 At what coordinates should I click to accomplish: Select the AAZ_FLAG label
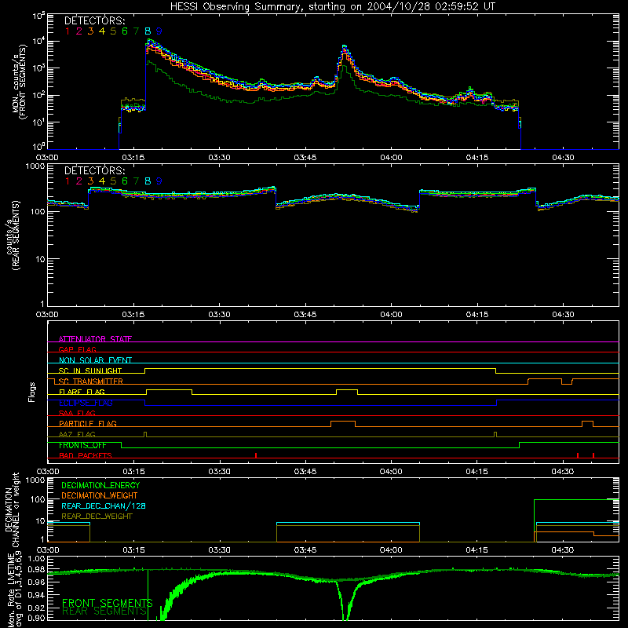[x=77, y=434]
